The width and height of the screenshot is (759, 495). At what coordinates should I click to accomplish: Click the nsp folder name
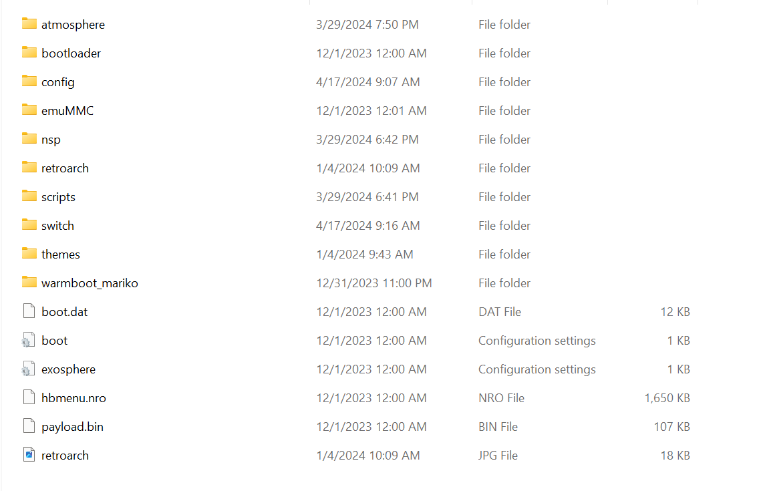[51, 140]
